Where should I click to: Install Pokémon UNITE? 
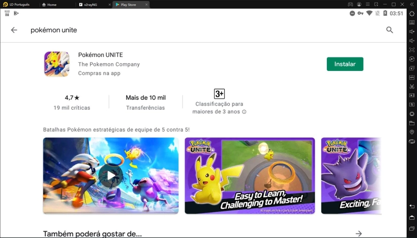pyautogui.click(x=345, y=64)
